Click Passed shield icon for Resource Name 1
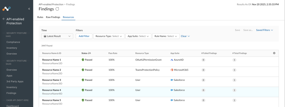Viewport: 285px width, 107px height. click(x=83, y=60)
